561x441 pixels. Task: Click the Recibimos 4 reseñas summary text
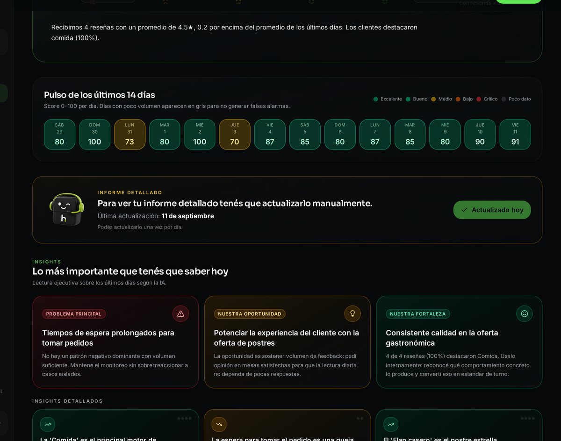234,33
